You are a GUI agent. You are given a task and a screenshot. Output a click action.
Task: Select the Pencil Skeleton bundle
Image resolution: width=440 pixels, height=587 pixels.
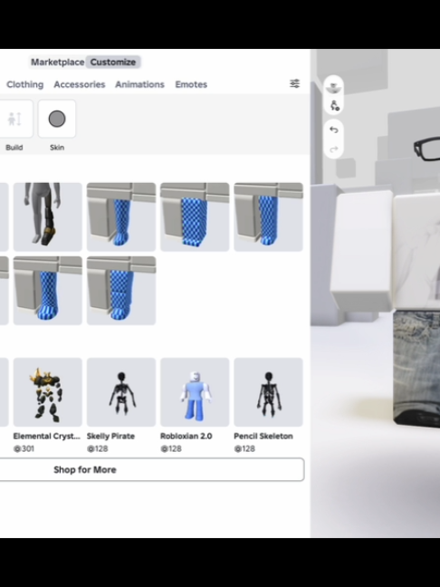point(268,392)
